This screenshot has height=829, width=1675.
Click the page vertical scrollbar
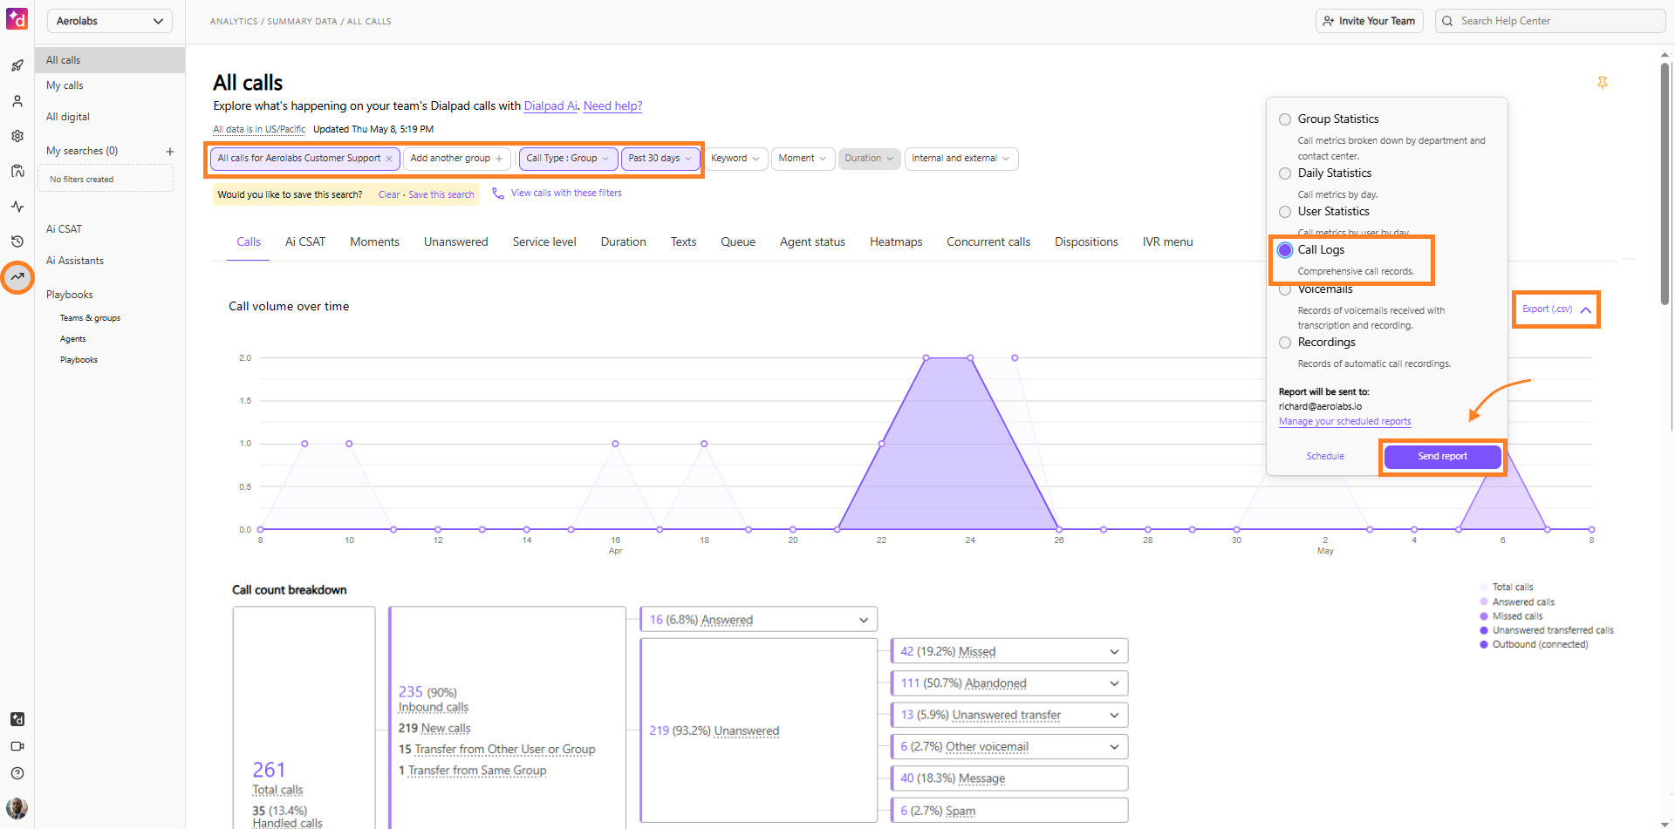click(x=1665, y=183)
